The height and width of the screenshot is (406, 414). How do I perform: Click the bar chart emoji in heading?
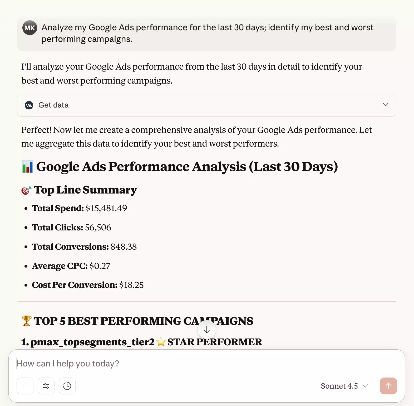[x=28, y=167]
